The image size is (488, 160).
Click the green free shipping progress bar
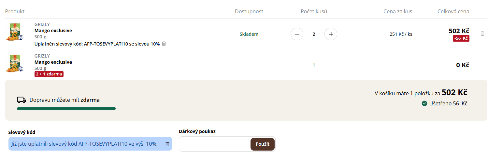click(x=66, y=109)
